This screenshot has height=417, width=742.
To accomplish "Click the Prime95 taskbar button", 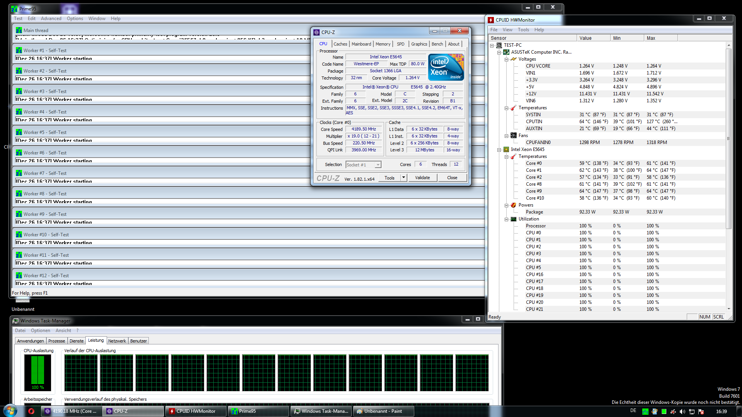I will tap(258, 411).
